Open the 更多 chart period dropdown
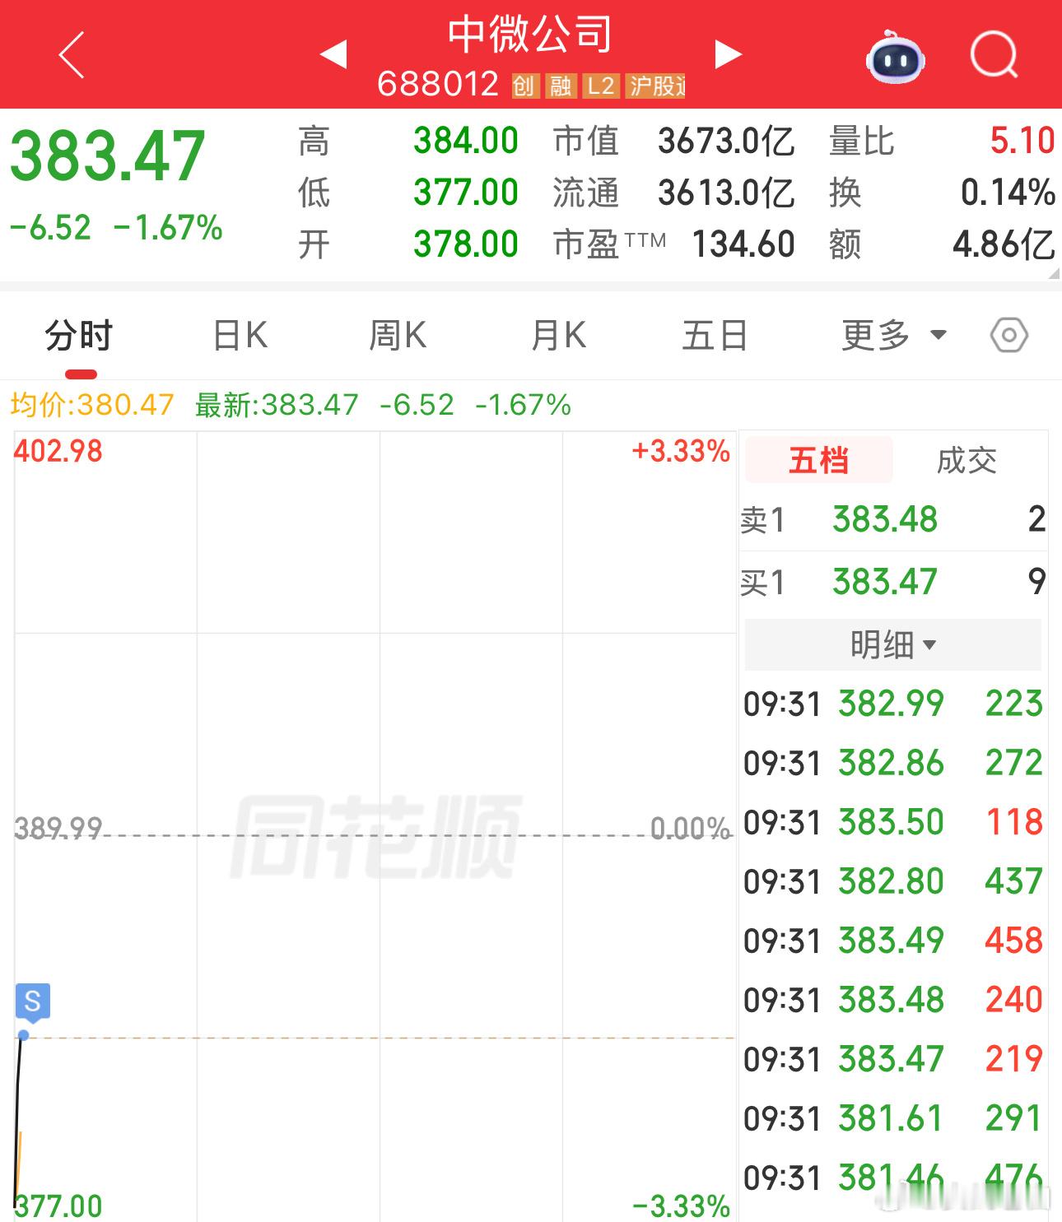The height and width of the screenshot is (1222, 1062). coord(894,336)
